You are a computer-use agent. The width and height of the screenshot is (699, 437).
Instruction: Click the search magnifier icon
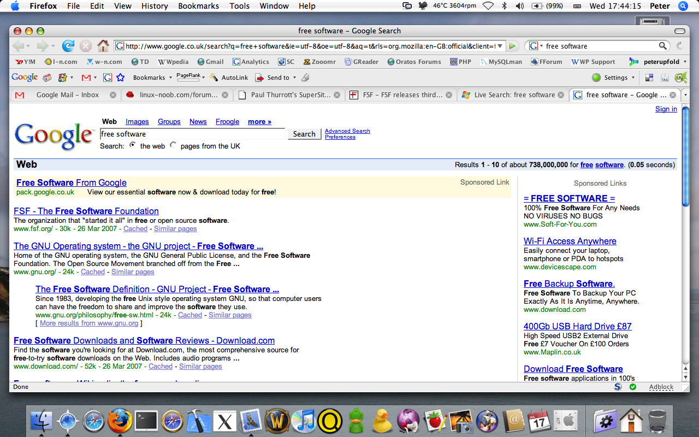coord(662,46)
